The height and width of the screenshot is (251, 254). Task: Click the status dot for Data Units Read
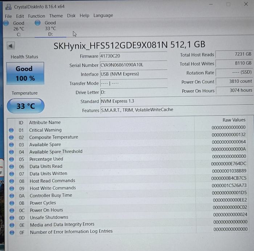12,167
